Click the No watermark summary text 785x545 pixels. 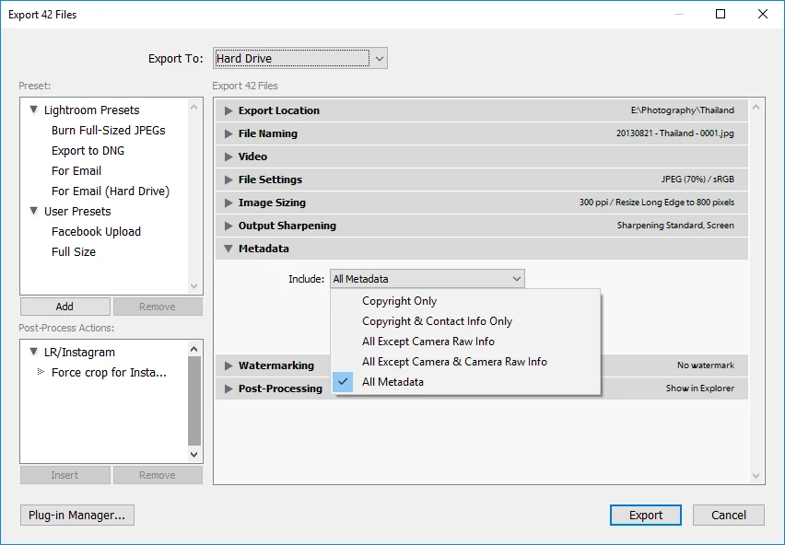pyautogui.click(x=706, y=365)
